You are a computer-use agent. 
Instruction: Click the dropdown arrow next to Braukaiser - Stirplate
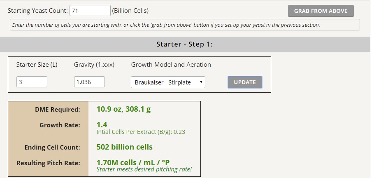201,82
